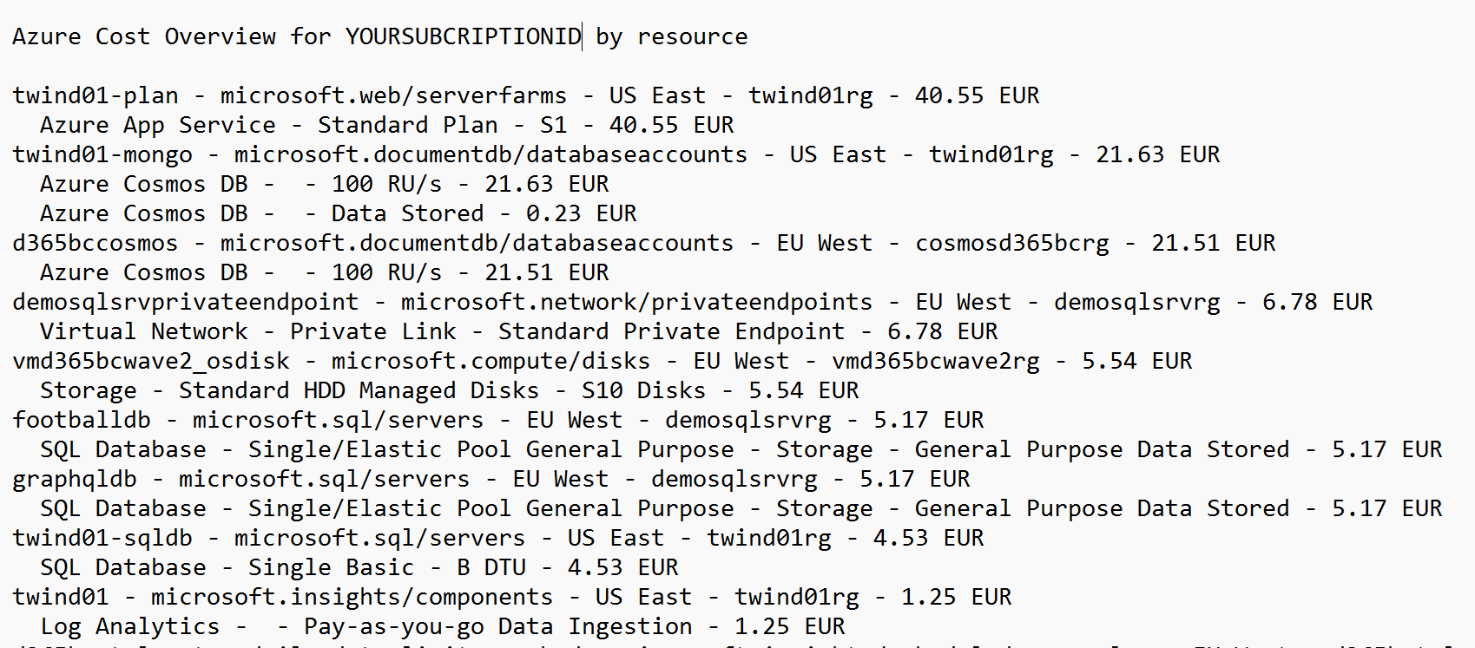This screenshot has height=648, width=1475.
Task: Click the twind01-plan resource name
Action: pos(95,95)
